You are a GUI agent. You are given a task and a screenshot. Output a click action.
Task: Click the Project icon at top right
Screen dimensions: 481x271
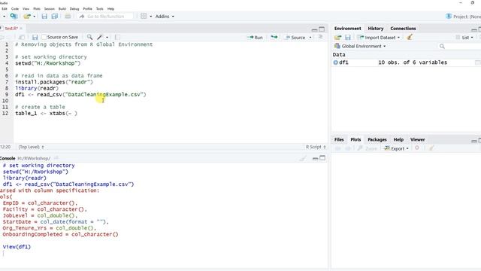(449, 17)
